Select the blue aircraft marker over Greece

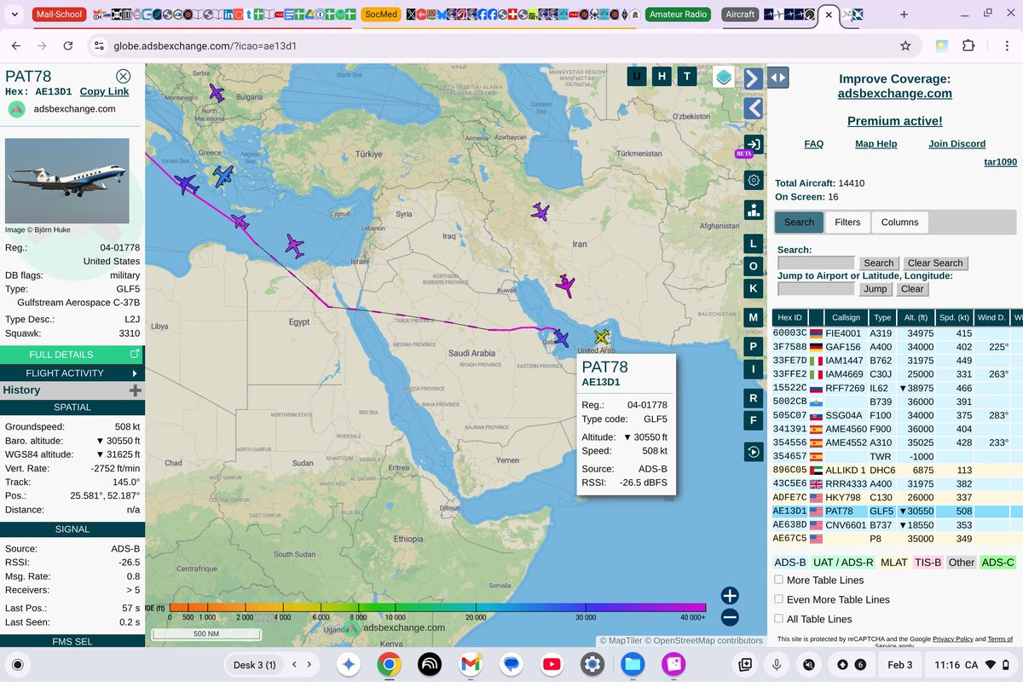pos(223,176)
